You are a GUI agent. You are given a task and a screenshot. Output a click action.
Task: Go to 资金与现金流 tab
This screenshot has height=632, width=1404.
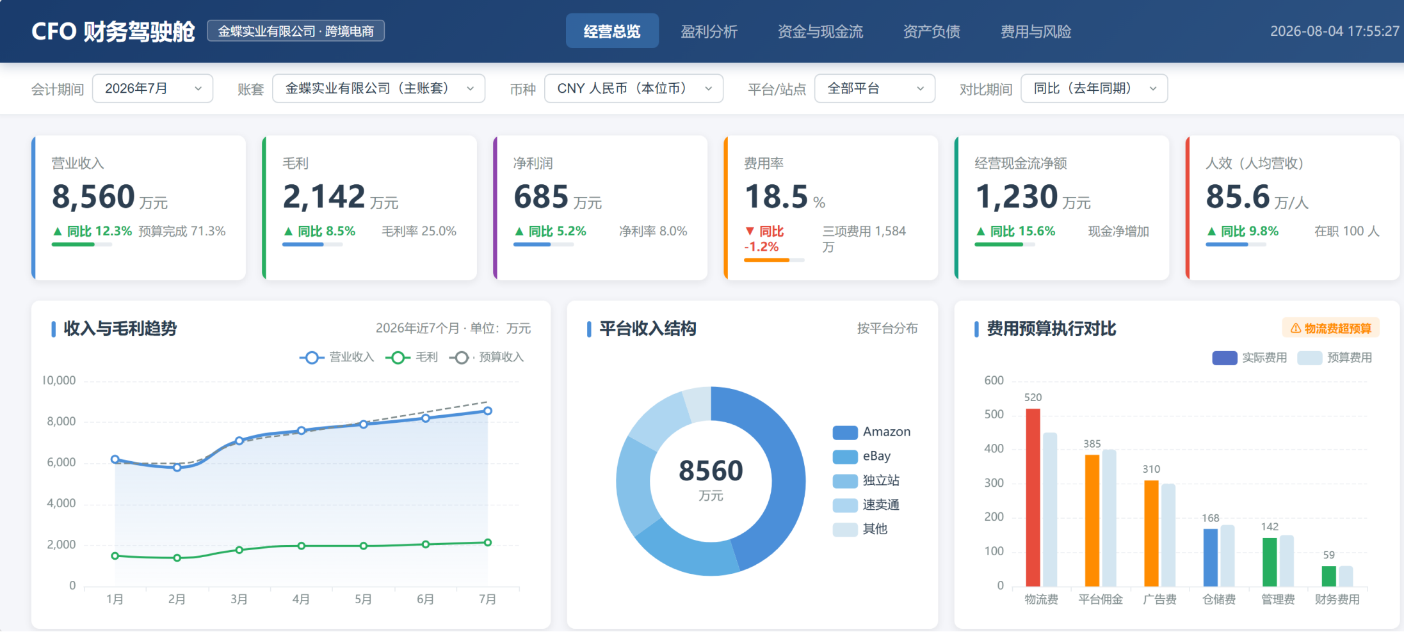click(x=820, y=31)
